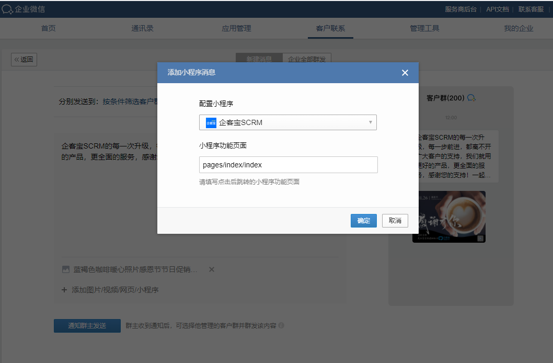Image resolution: width=553 pixels, height=363 pixels.
Task: Click the 请填写点击后跳转的小程序功能页面 hint text
Action: pyautogui.click(x=249, y=182)
